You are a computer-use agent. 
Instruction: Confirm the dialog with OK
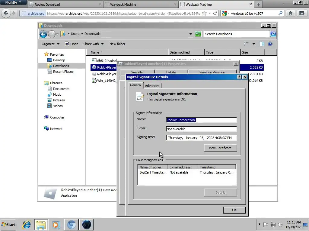234,210
